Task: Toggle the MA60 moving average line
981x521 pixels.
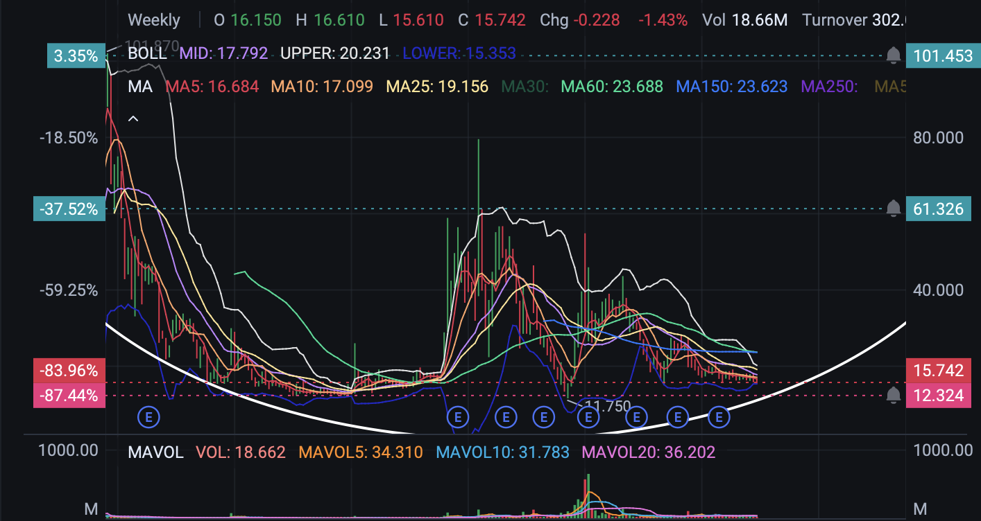Action: (x=612, y=87)
